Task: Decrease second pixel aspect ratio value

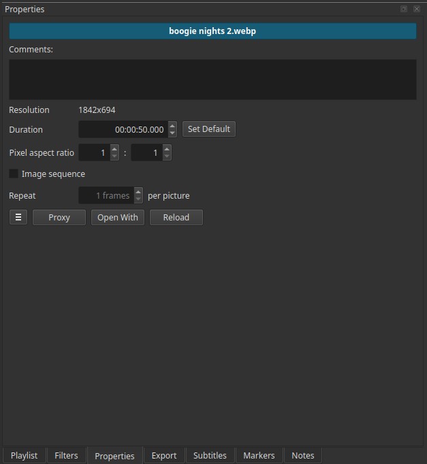Action: coord(167,156)
